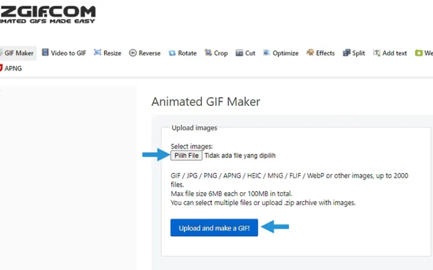The width and height of the screenshot is (433, 270).
Task: Click the Video to GIF film icon
Action: pyautogui.click(x=45, y=52)
